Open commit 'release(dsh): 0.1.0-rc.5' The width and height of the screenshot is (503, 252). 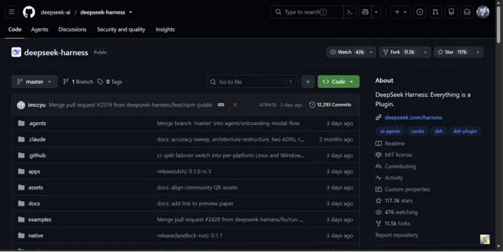pos(184,171)
